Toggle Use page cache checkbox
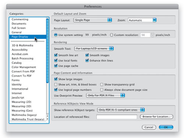 pyautogui.click(x=56, y=66)
